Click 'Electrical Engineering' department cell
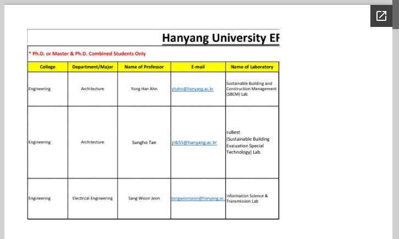 (92, 198)
